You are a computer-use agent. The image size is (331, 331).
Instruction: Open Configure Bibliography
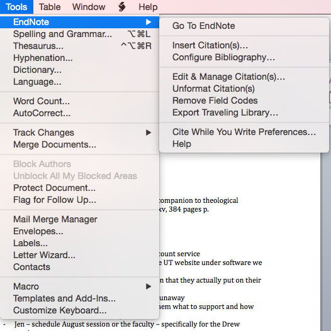(244, 57)
